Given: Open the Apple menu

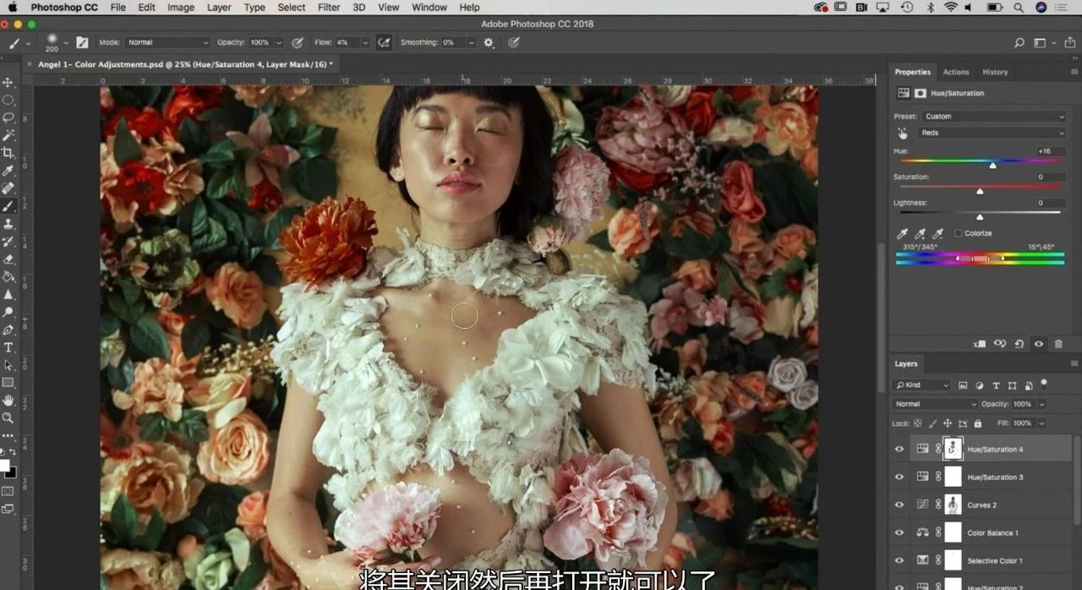Looking at the screenshot, I should (x=14, y=8).
